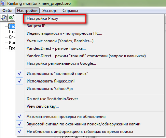
Task: Select the highlighted 'Нас' tree item
Action: [x=12, y=26]
